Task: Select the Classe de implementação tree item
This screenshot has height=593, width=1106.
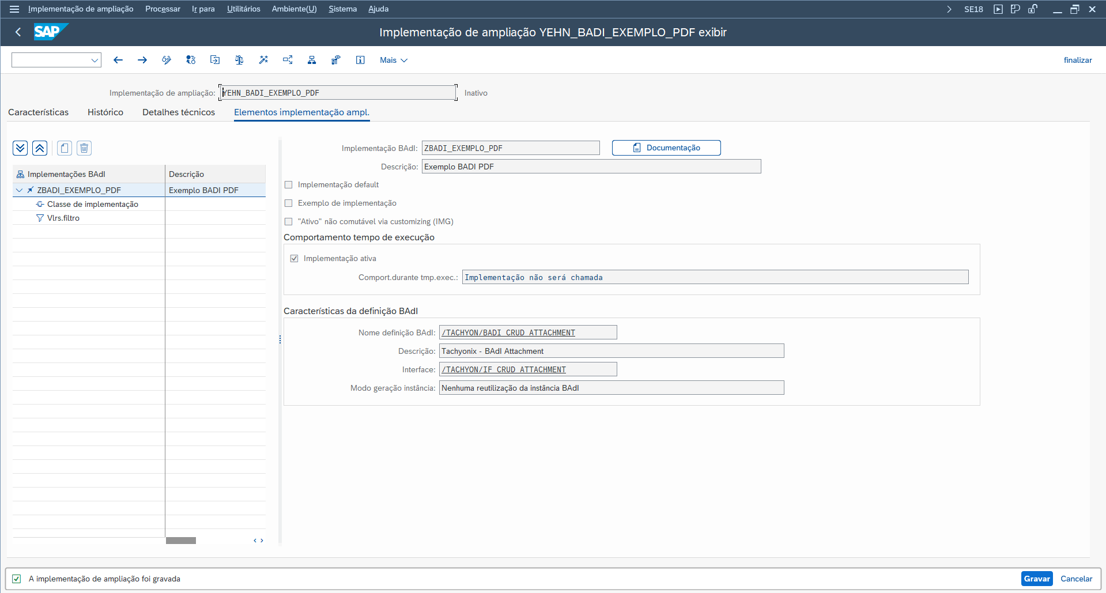Action: (x=92, y=204)
